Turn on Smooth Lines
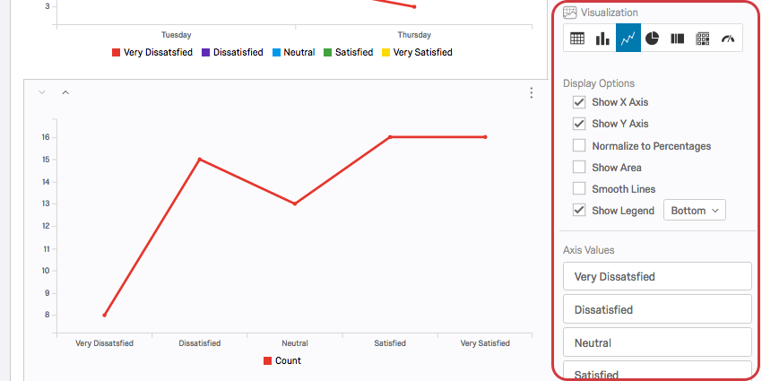This screenshot has height=381, width=762. [579, 189]
